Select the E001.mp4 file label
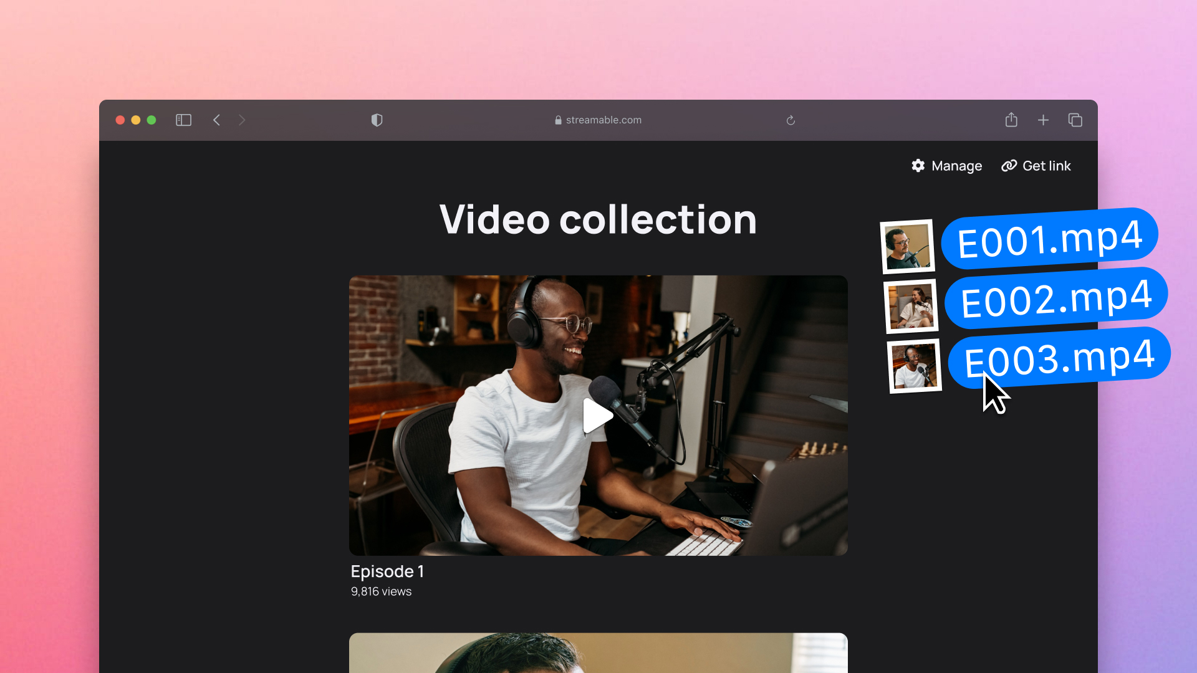Screen dimensions: 1197x673 pos(1050,239)
